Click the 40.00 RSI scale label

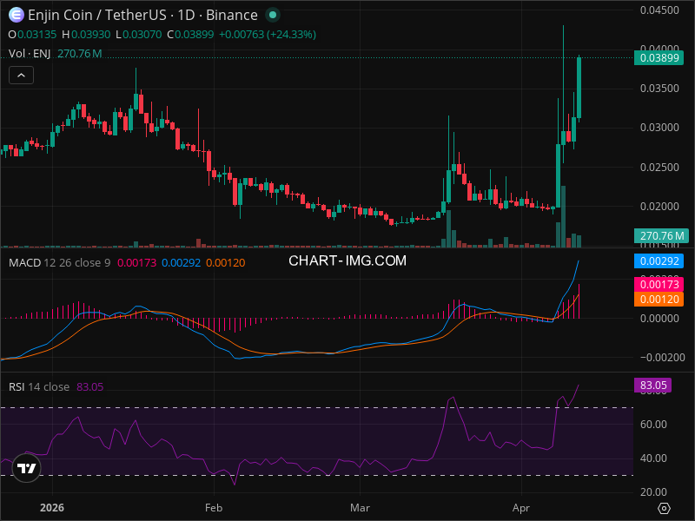point(653,458)
